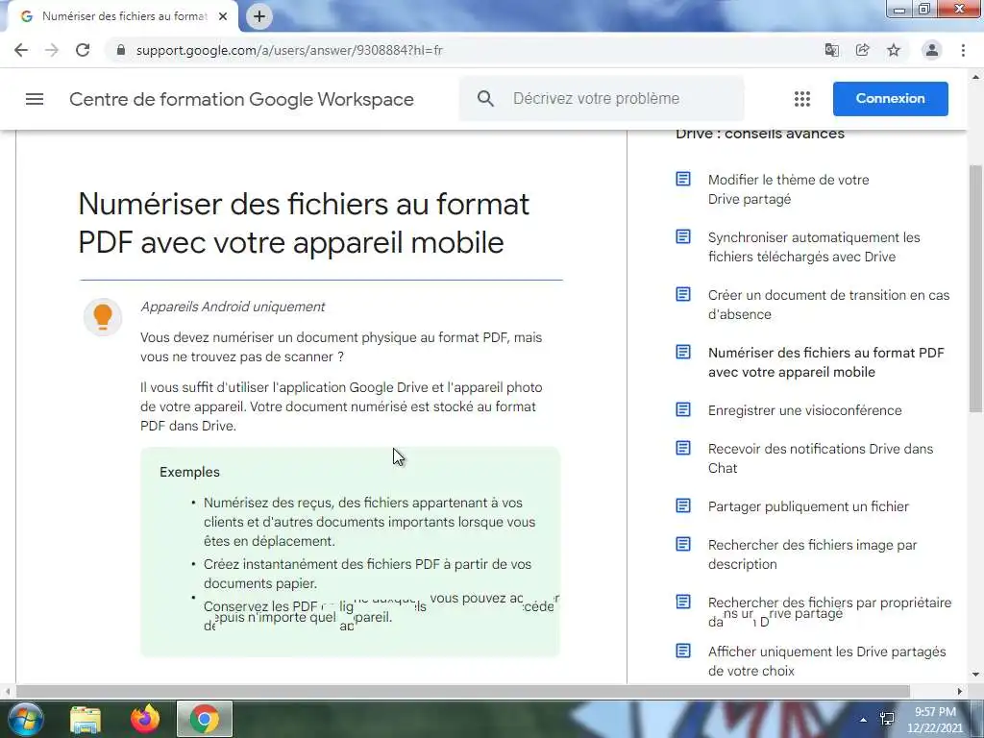Viewport: 984px width, 738px height.
Task: Open Partager publiquement un fichier link
Action: coord(808,506)
